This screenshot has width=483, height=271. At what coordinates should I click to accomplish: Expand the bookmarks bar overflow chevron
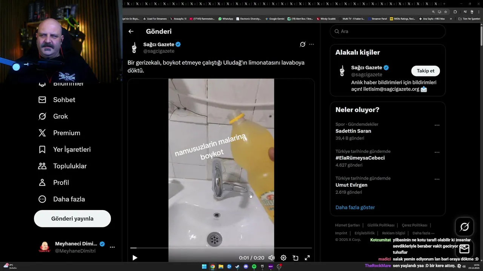click(x=451, y=18)
